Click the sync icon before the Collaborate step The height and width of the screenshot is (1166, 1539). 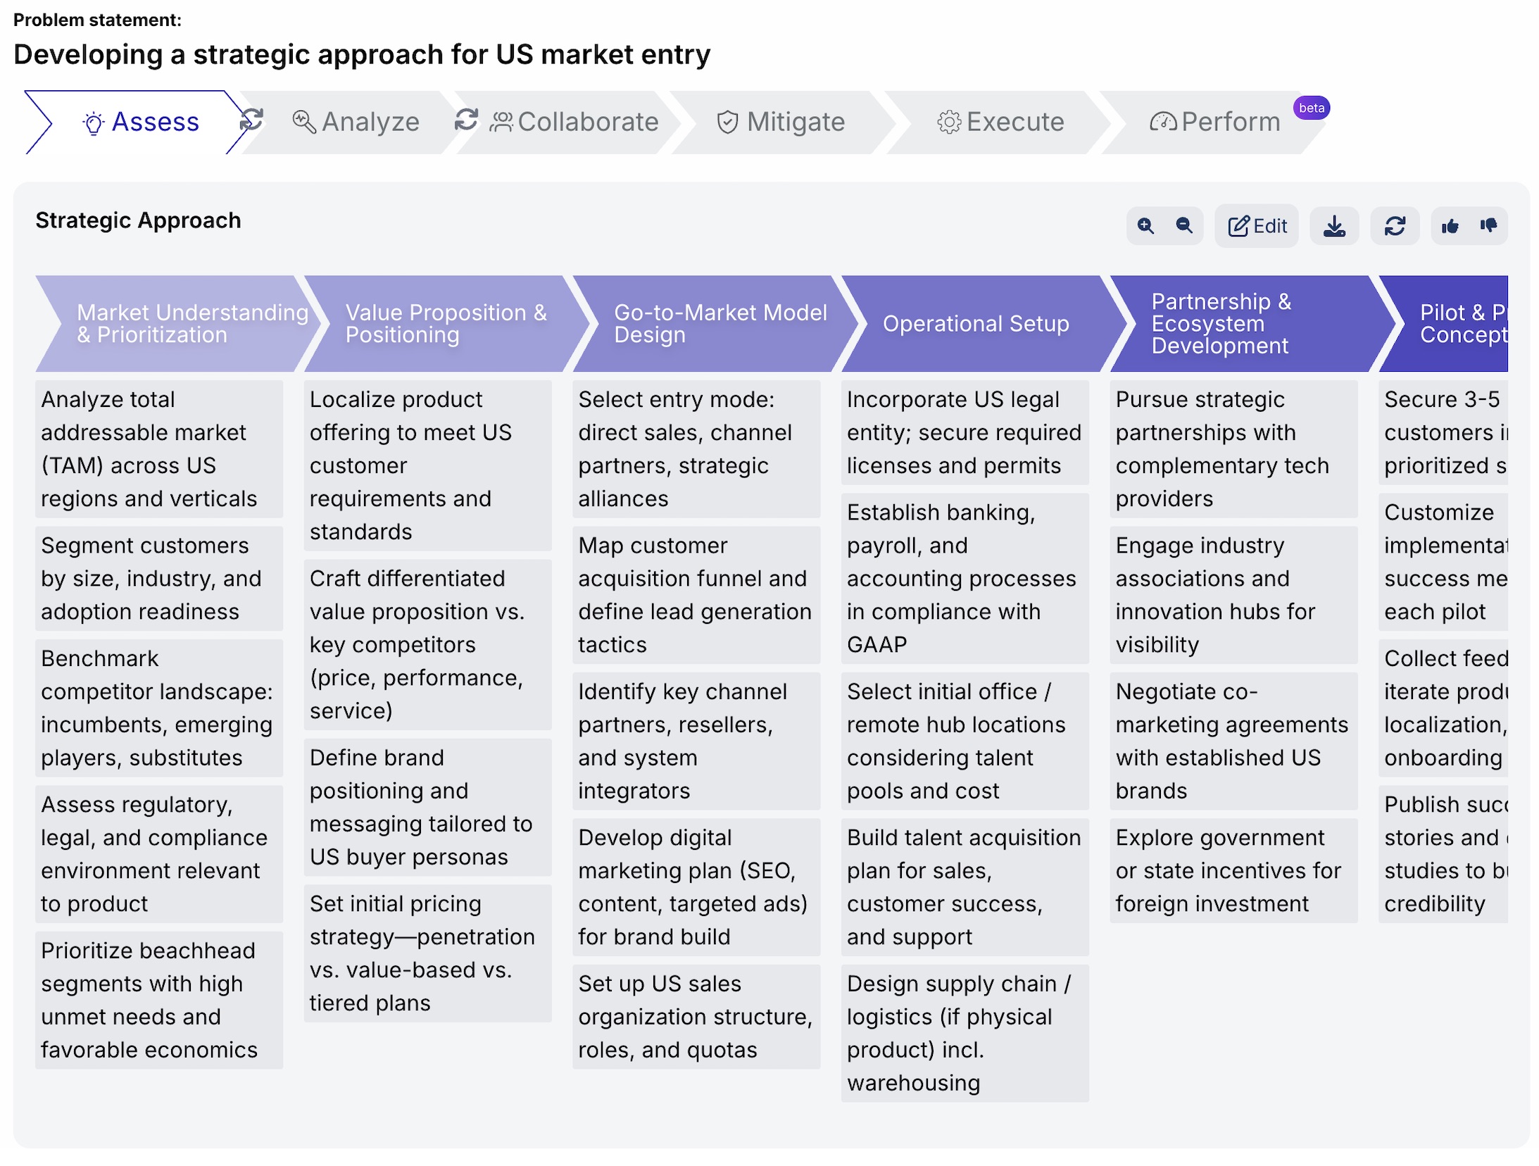click(x=466, y=120)
